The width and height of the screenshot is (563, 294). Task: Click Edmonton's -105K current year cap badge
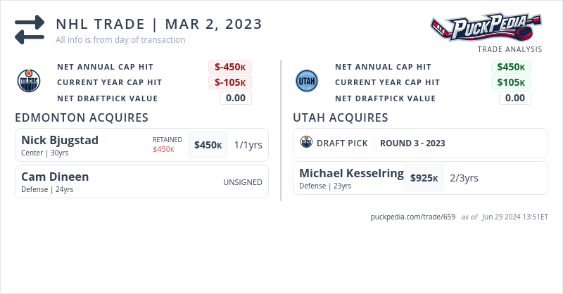point(230,82)
